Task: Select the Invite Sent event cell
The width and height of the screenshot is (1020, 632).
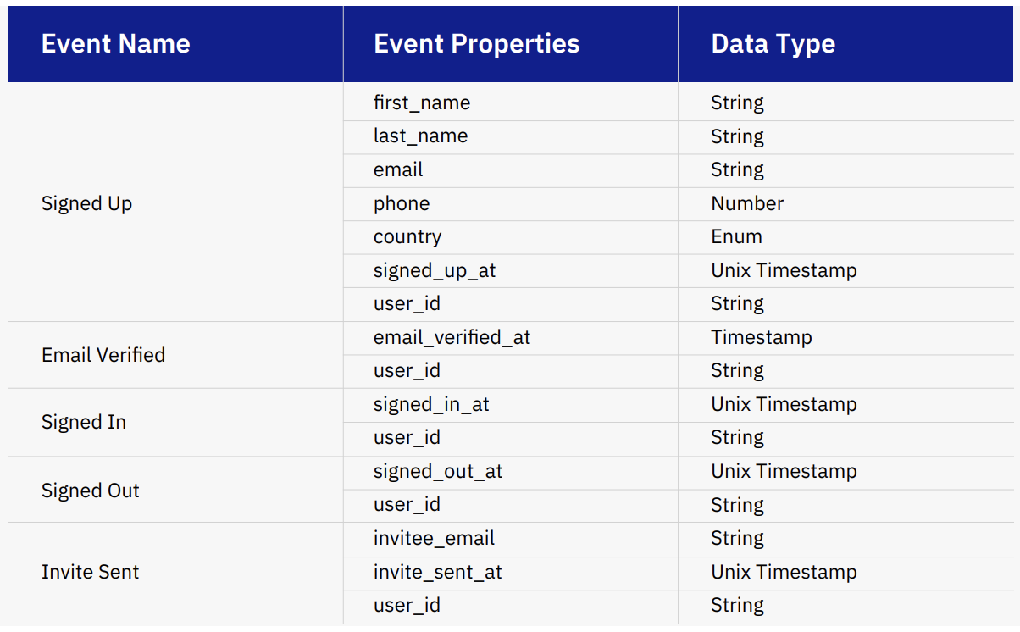Action: [x=91, y=572]
